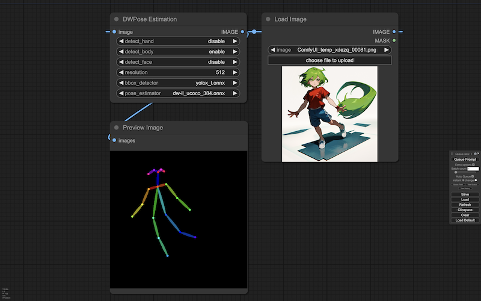Open the settings gear in the queue panel
Image resolution: width=481 pixels, height=301 pixels.
[475, 154]
